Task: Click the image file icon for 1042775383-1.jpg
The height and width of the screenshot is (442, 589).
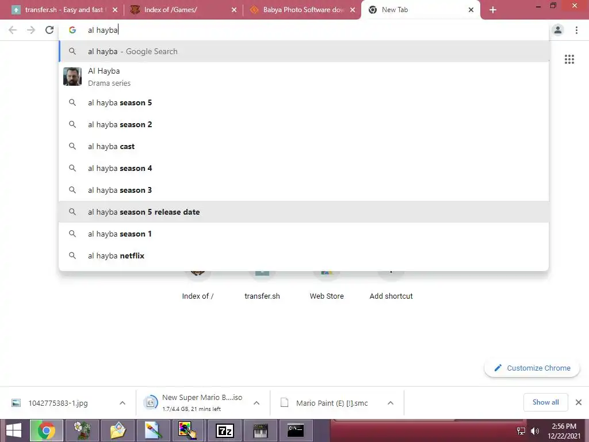Action: [x=16, y=403]
